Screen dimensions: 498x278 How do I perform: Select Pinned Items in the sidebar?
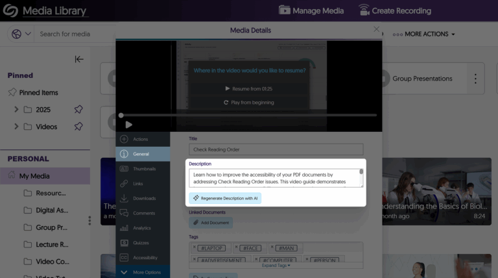32,93
